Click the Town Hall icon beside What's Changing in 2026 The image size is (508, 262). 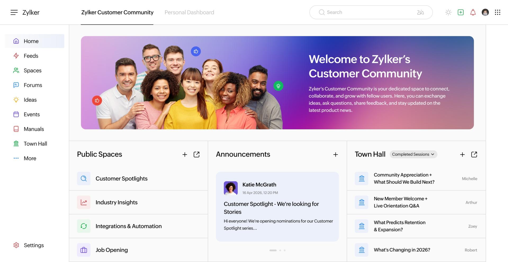(361, 250)
